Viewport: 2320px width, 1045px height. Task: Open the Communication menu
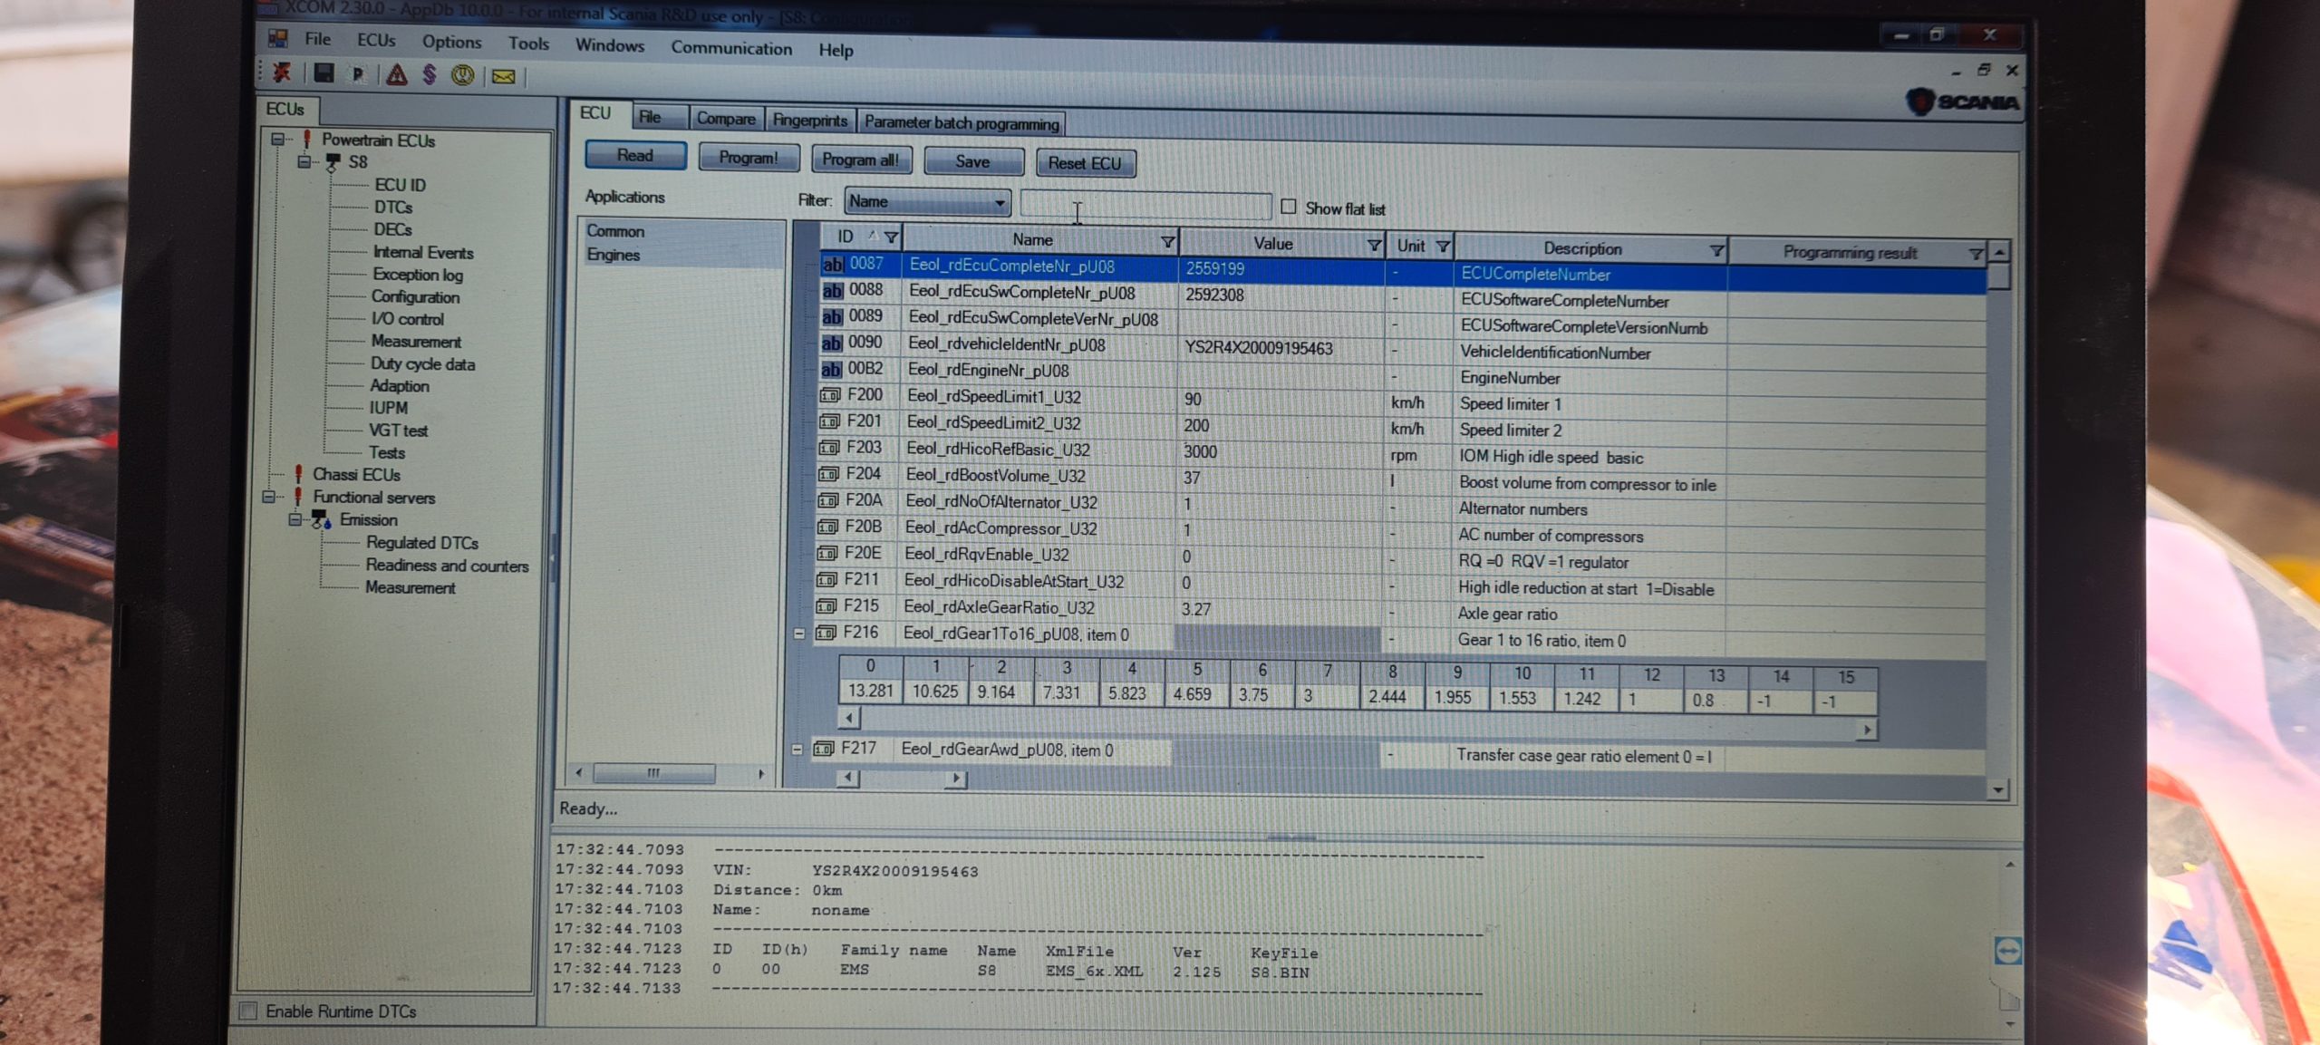coord(731,48)
